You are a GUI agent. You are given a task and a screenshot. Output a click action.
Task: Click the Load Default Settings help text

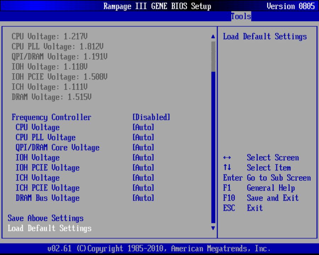[265, 36]
